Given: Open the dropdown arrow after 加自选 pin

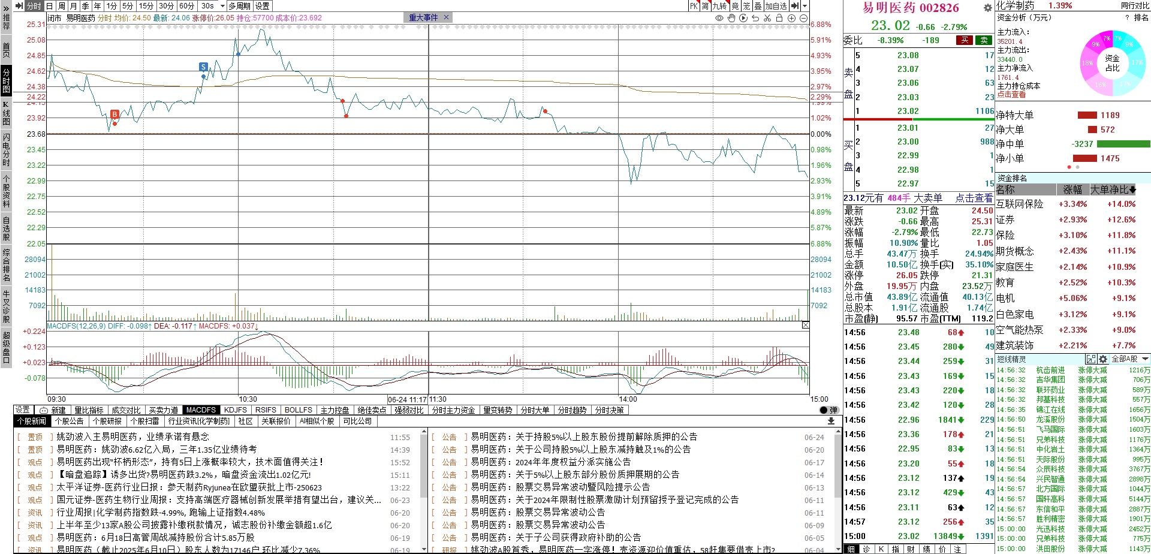Looking at the screenshot, I should click(805, 6).
